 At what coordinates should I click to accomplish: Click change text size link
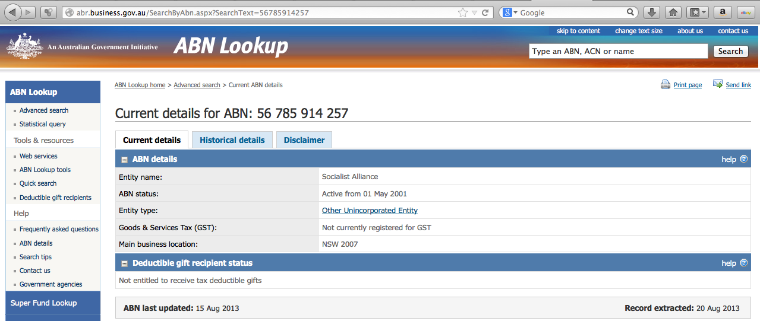pyautogui.click(x=639, y=31)
